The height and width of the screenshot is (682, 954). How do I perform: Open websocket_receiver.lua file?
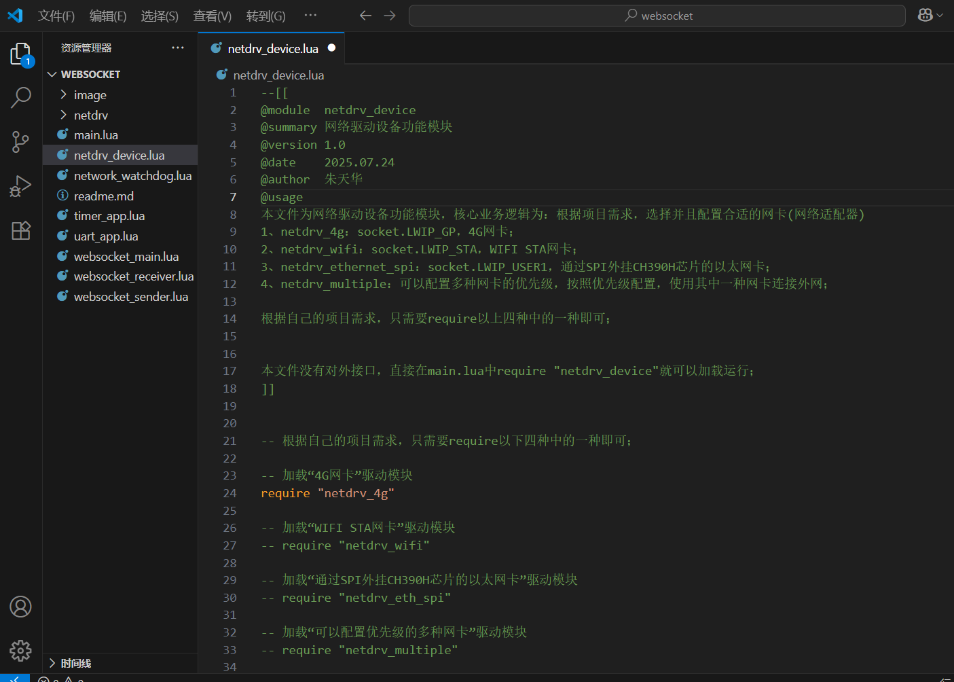click(x=120, y=276)
